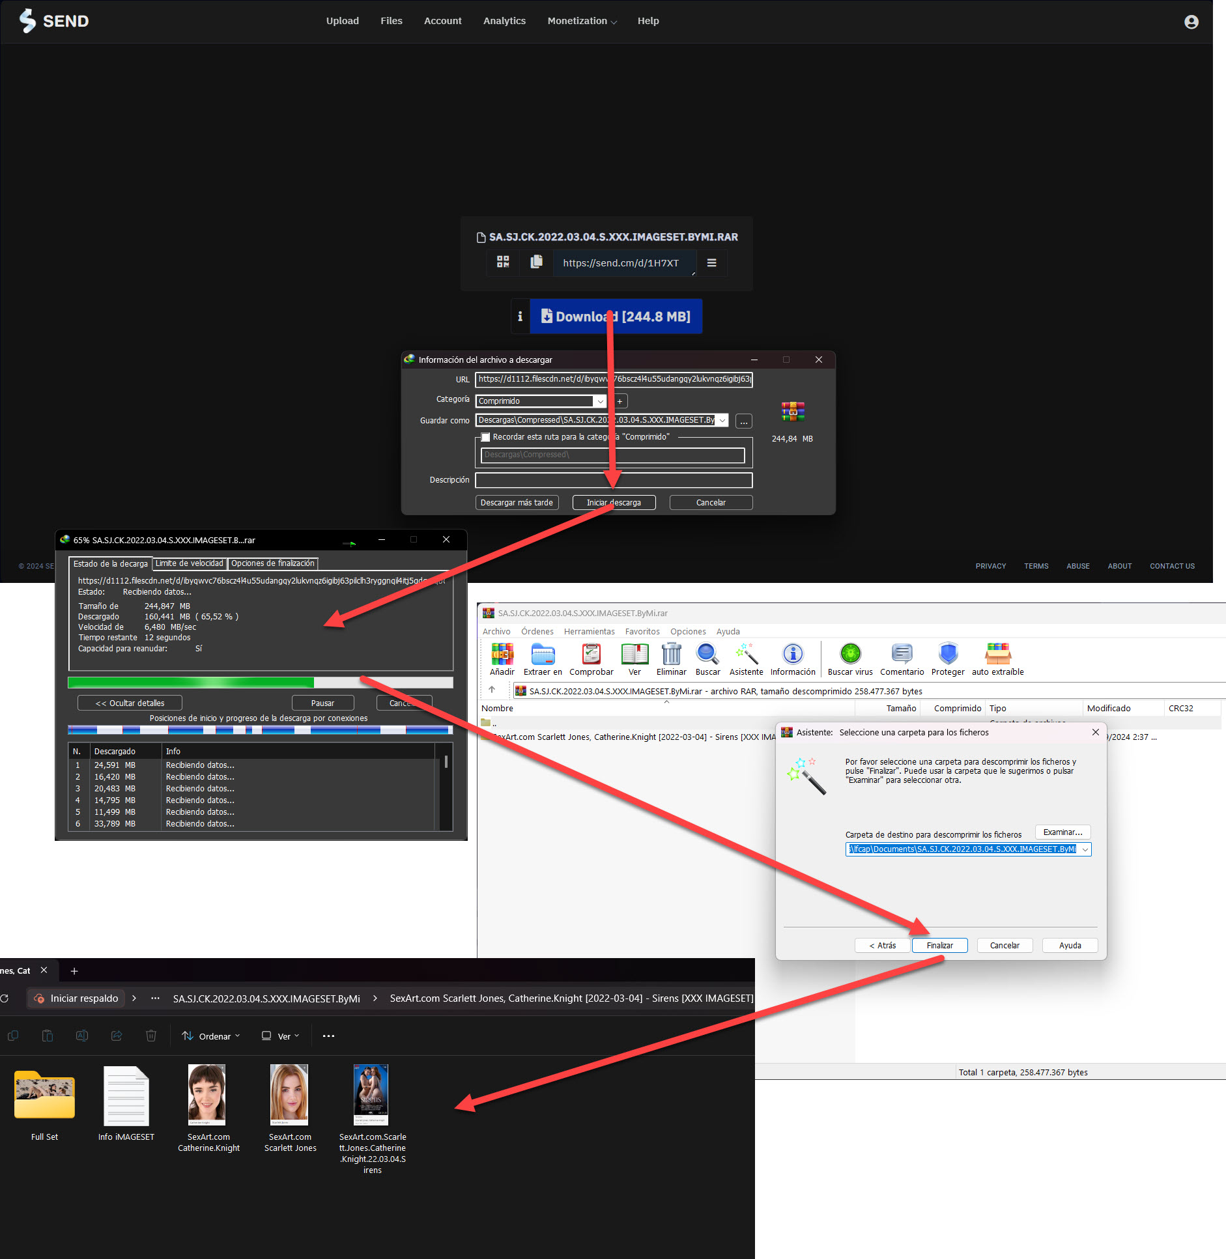Click the Proteger shield icon
Screen dimensions: 1226x1259
pos(948,659)
